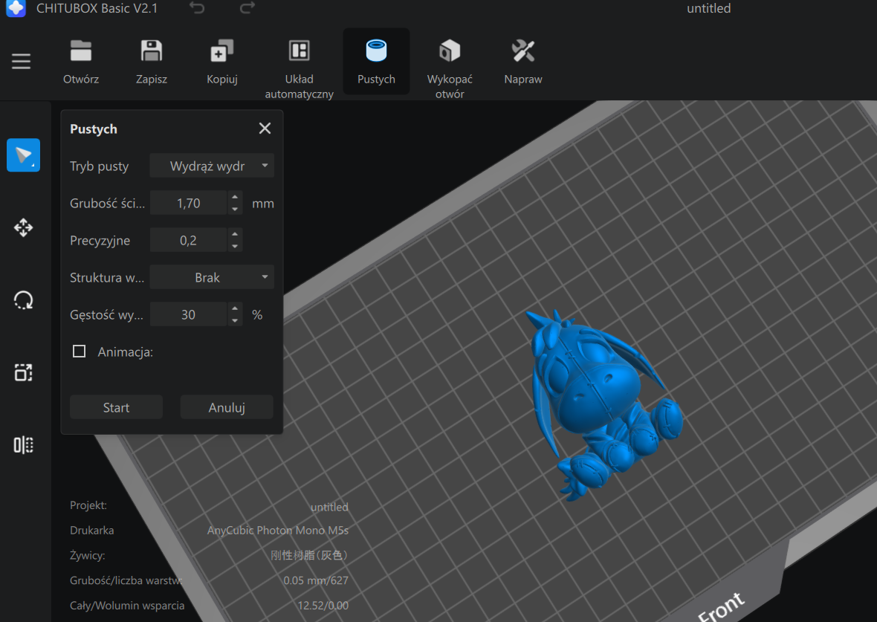Increase Grubość ści wall thickness value

(235, 198)
